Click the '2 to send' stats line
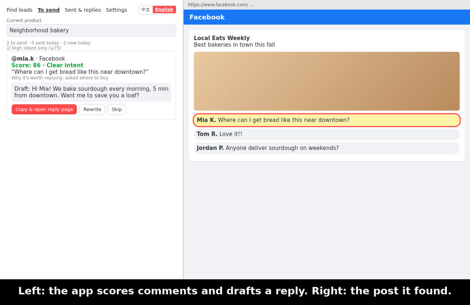The width and height of the screenshot is (470, 305). click(x=48, y=43)
